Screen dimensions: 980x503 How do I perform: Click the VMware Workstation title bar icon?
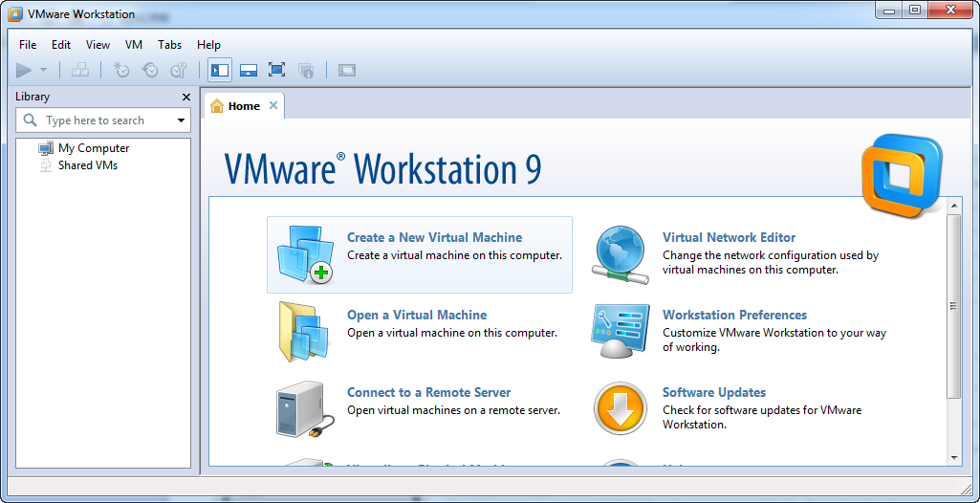coord(17,13)
